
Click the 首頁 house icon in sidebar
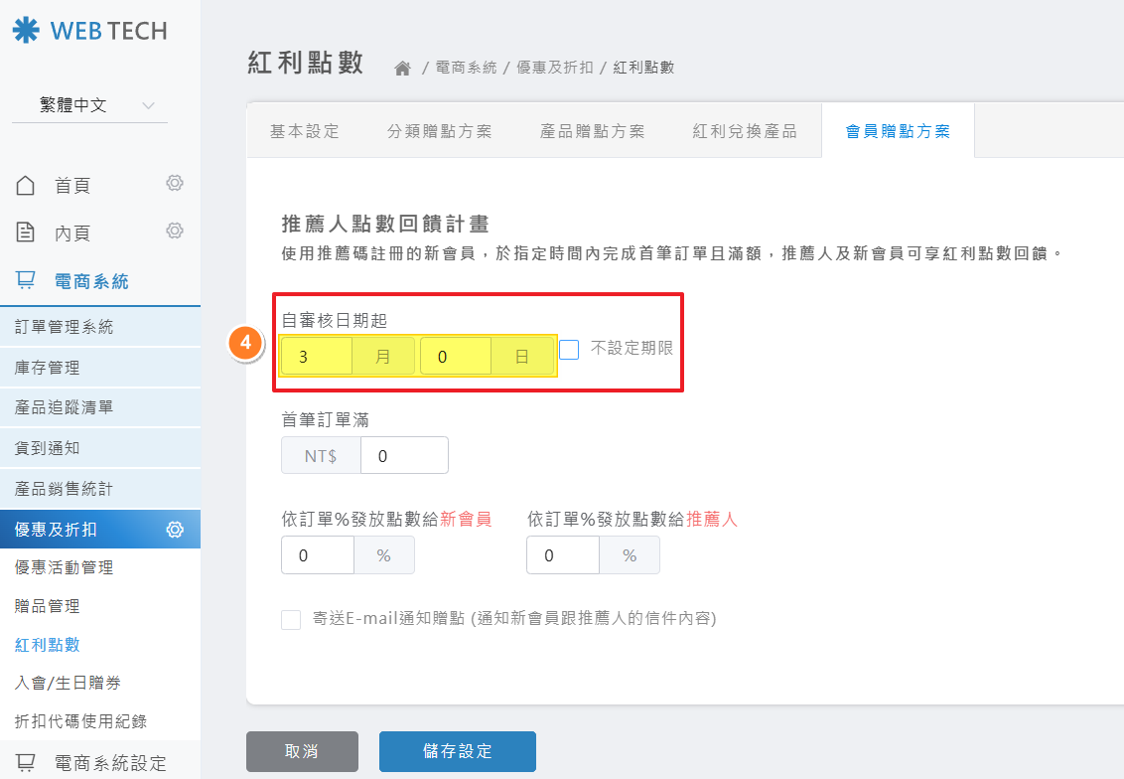[x=26, y=185]
